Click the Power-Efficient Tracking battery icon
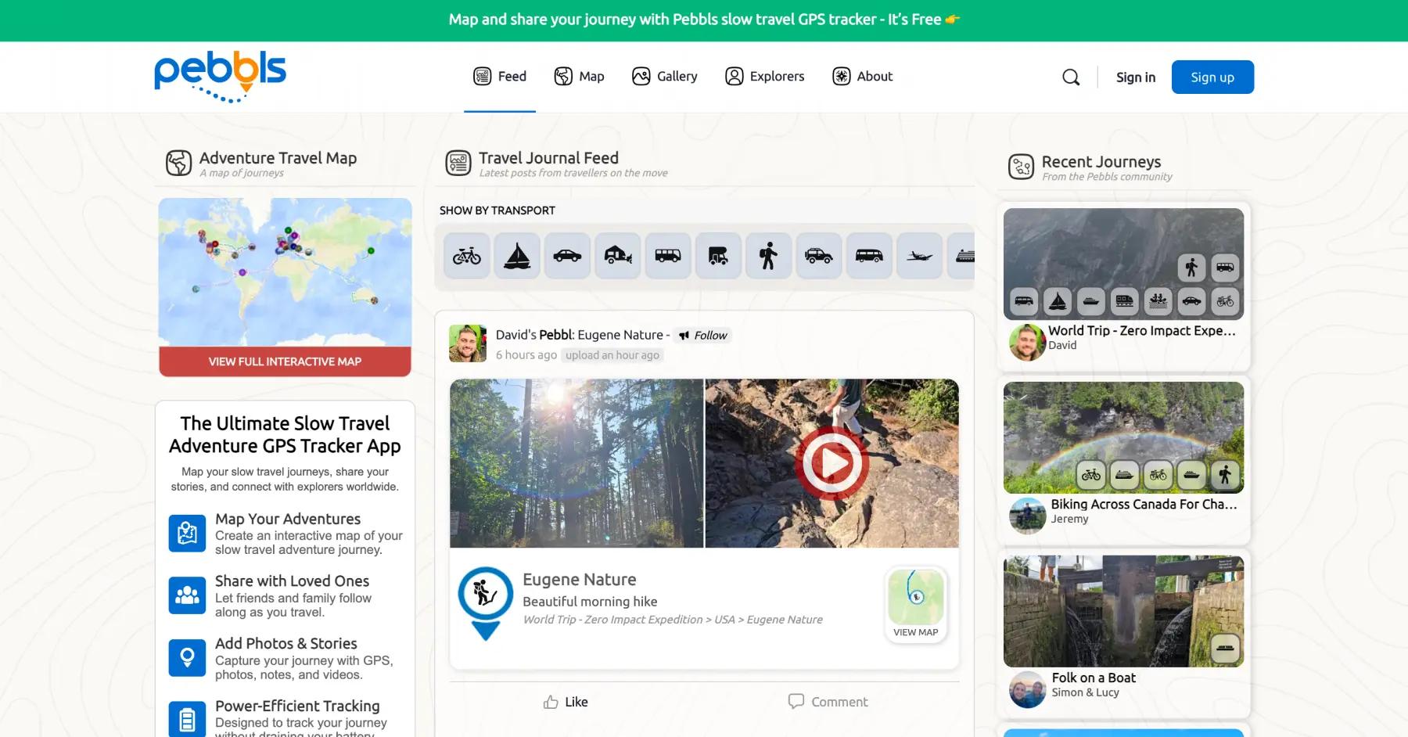Image resolution: width=1408 pixels, height=737 pixels. click(187, 719)
